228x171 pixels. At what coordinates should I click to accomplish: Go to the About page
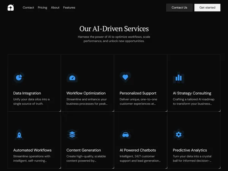coord(55,8)
